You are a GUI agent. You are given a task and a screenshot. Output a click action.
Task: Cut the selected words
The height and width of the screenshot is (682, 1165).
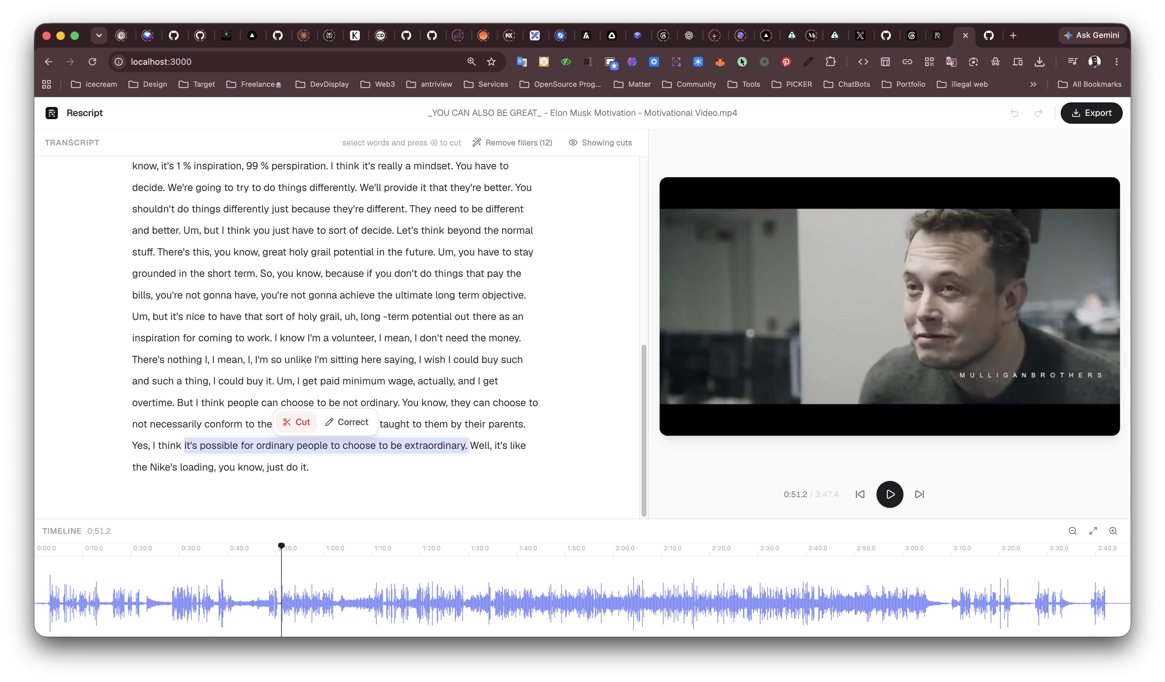296,422
